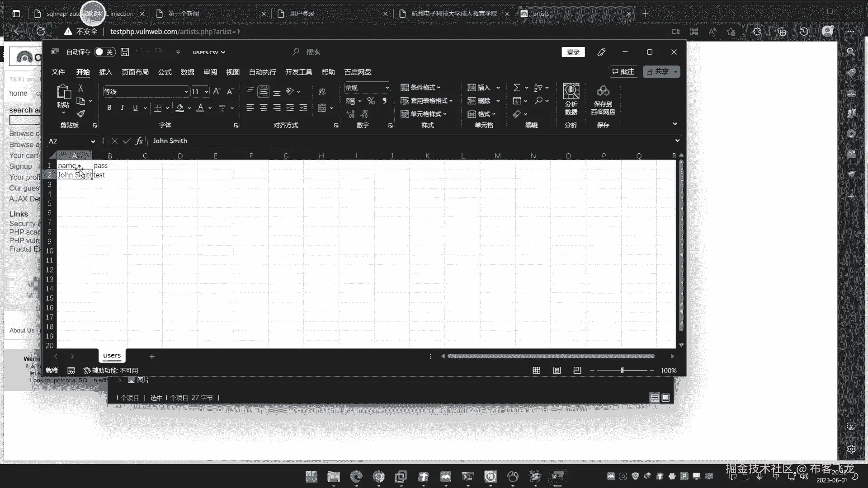The width and height of the screenshot is (868, 488).
Task: Click the format painter brush icon
Action: 81,113
